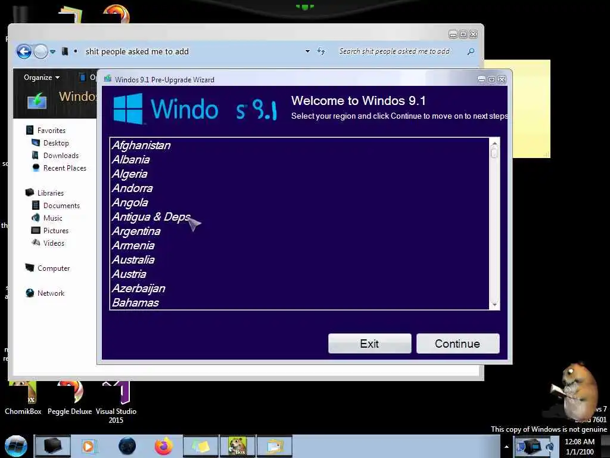Open ChomikBox desktop shortcut

pos(23,399)
